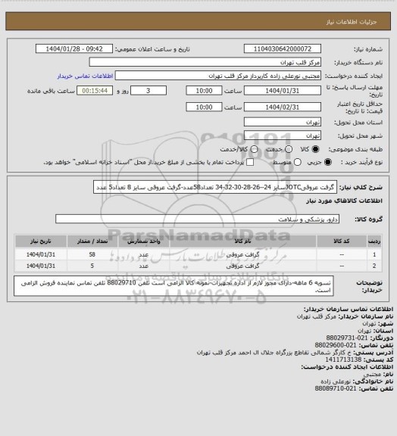
Task: Select the کالا radio button
Action: (315, 149)
